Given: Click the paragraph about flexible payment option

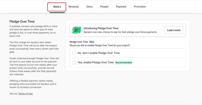Looking at the screenshot, I should [33, 84].
